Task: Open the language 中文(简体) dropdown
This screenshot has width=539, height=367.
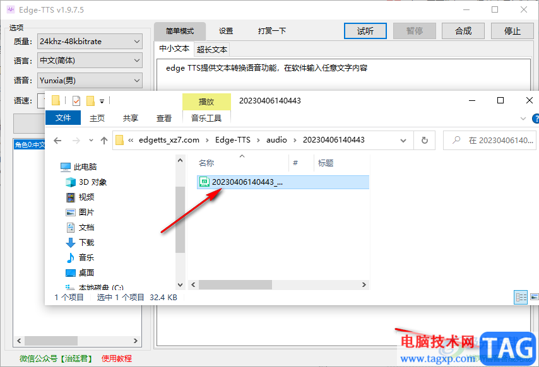Action: [x=90, y=61]
